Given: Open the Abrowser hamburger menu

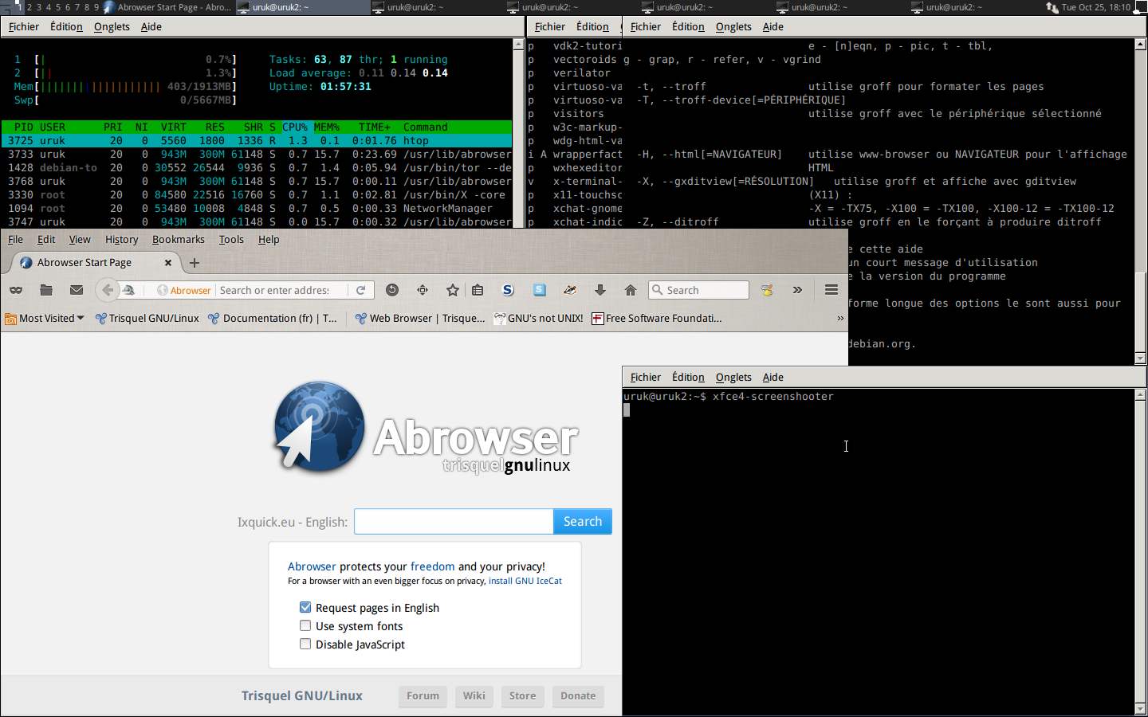Looking at the screenshot, I should tap(832, 290).
